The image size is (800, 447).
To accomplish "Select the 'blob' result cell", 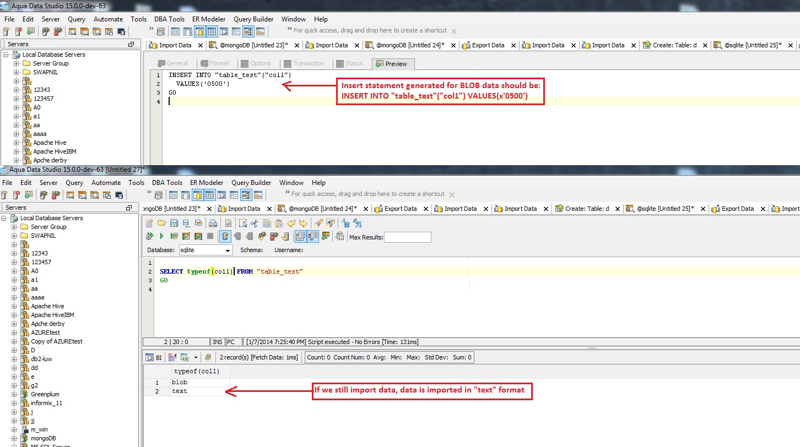I will point(199,382).
